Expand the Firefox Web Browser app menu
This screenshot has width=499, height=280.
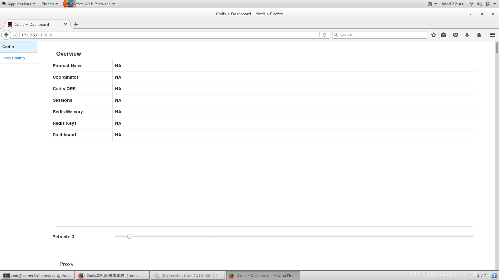[x=90, y=4]
